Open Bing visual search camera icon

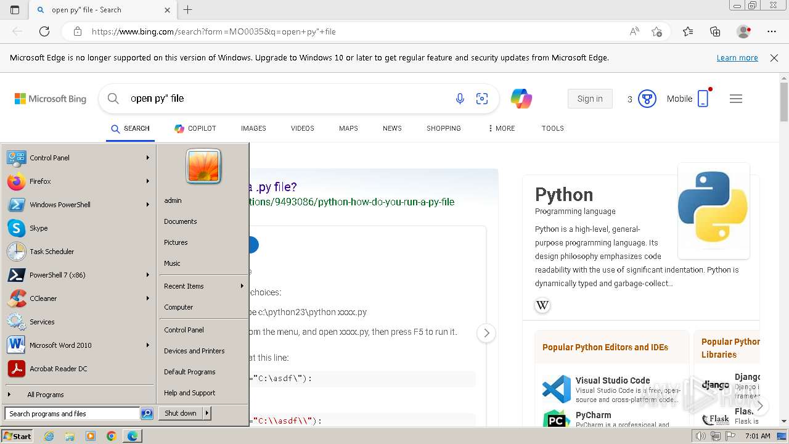pos(482,99)
